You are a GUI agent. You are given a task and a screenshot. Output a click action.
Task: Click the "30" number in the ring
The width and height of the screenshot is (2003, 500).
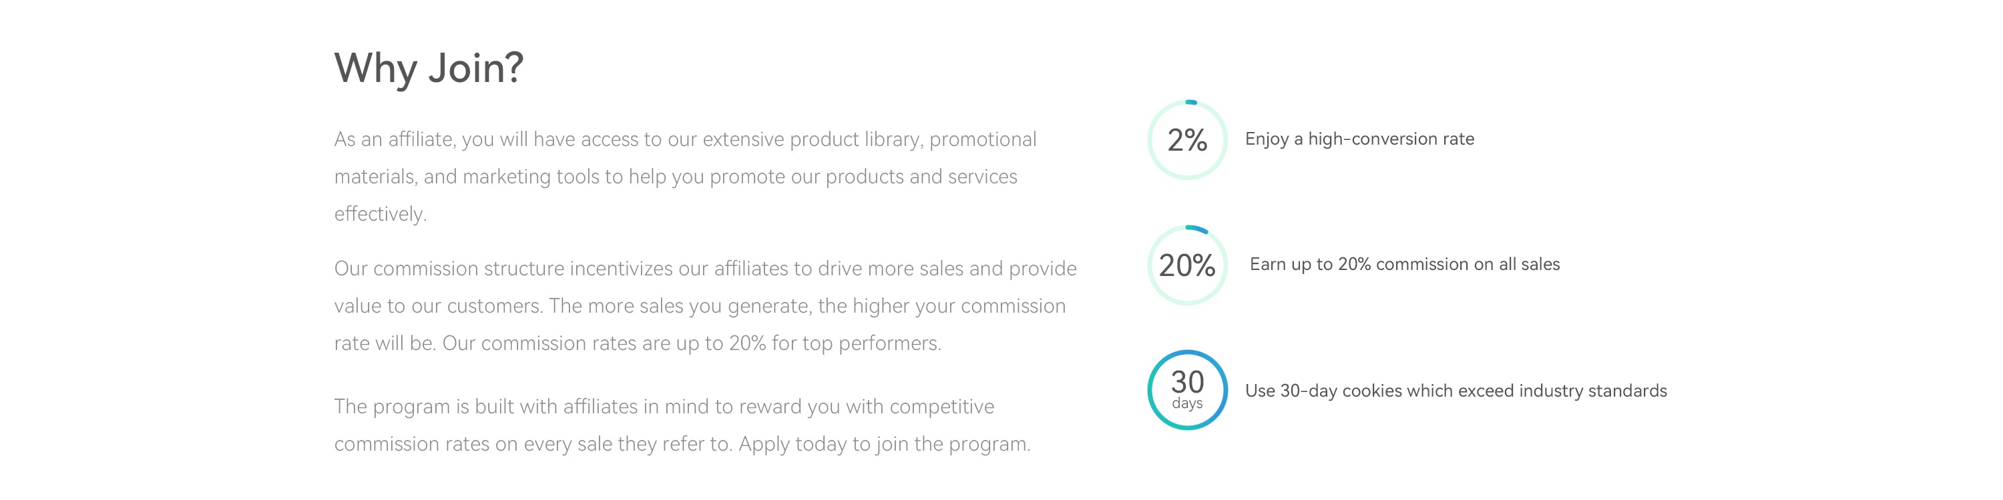tap(1187, 381)
